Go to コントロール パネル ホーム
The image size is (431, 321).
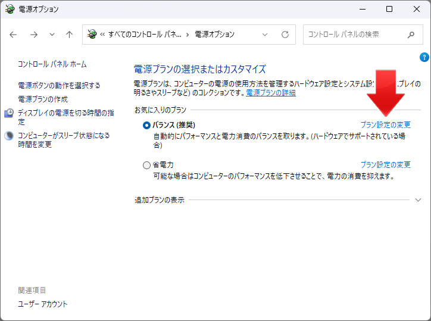click(52, 64)
